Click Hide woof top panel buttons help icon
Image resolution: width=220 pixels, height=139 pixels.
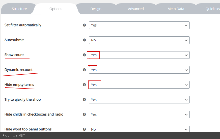(x=85, y=129)
